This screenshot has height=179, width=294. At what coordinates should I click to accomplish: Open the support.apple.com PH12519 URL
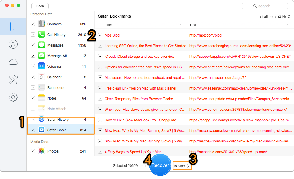point(240,57)
